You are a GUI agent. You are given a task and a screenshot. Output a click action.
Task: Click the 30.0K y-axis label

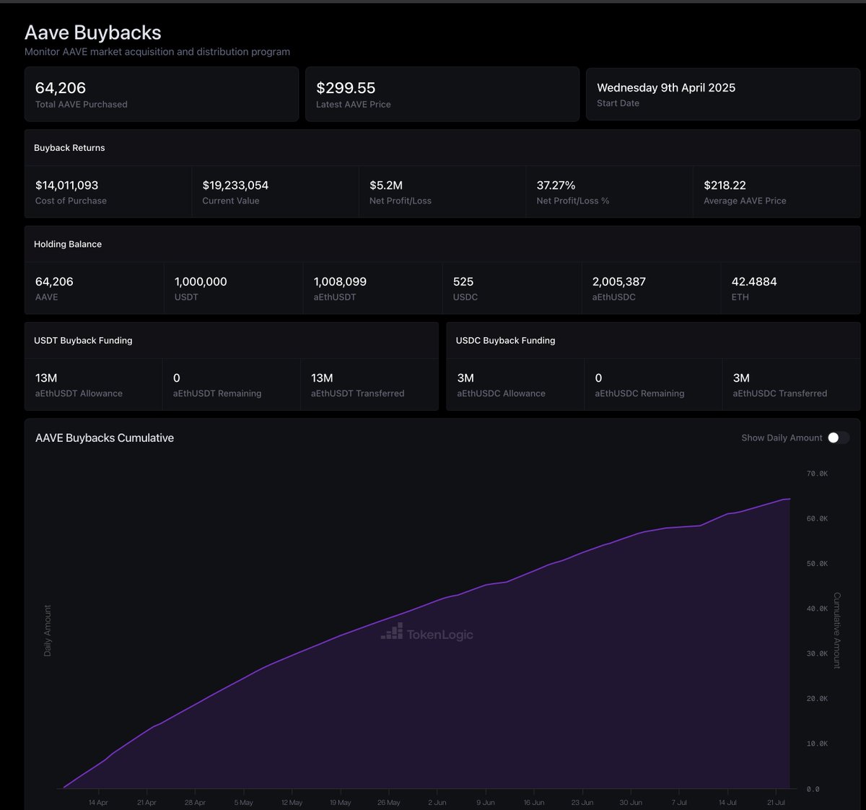[x=817, y=653]
